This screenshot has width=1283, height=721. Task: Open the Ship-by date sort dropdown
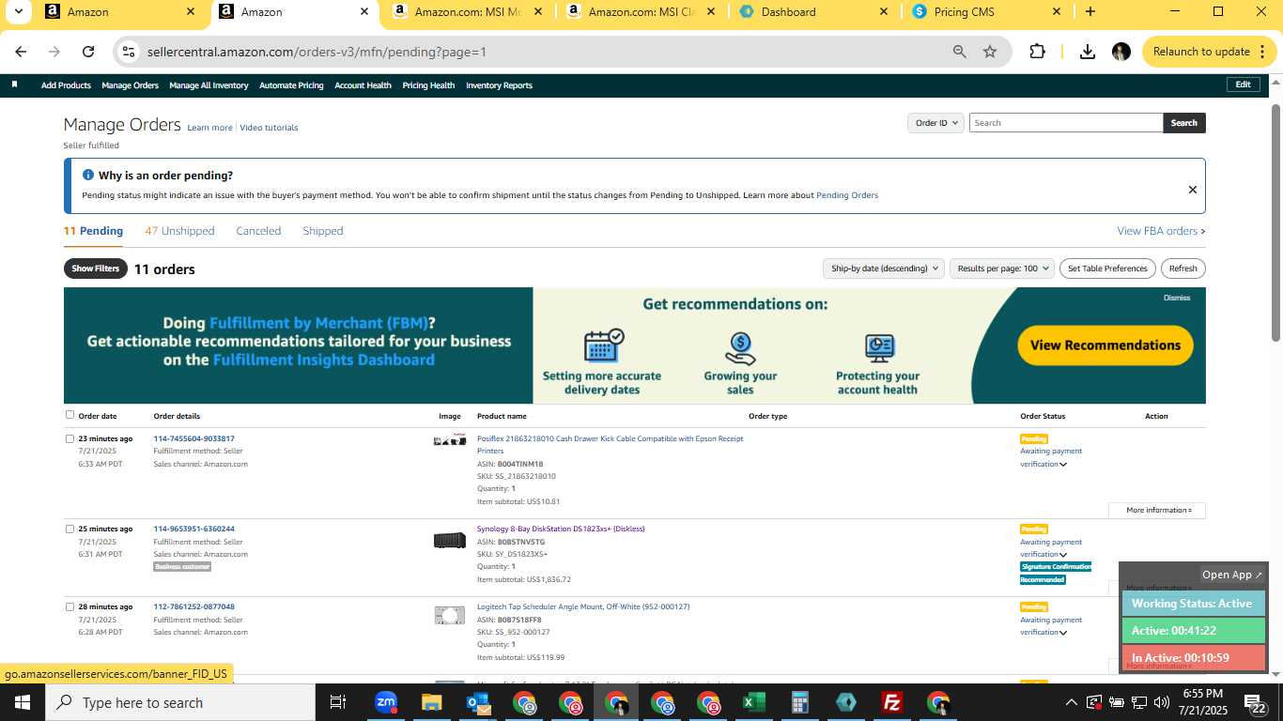point(883,268)
